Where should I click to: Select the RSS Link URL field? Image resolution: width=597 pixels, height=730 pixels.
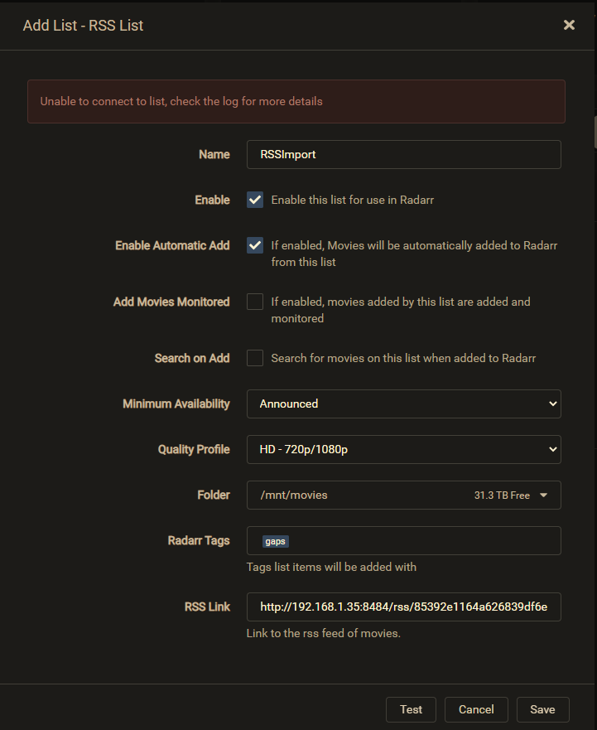[403, 607]
